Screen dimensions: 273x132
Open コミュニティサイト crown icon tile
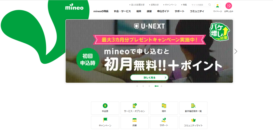[x=194, y=122]
